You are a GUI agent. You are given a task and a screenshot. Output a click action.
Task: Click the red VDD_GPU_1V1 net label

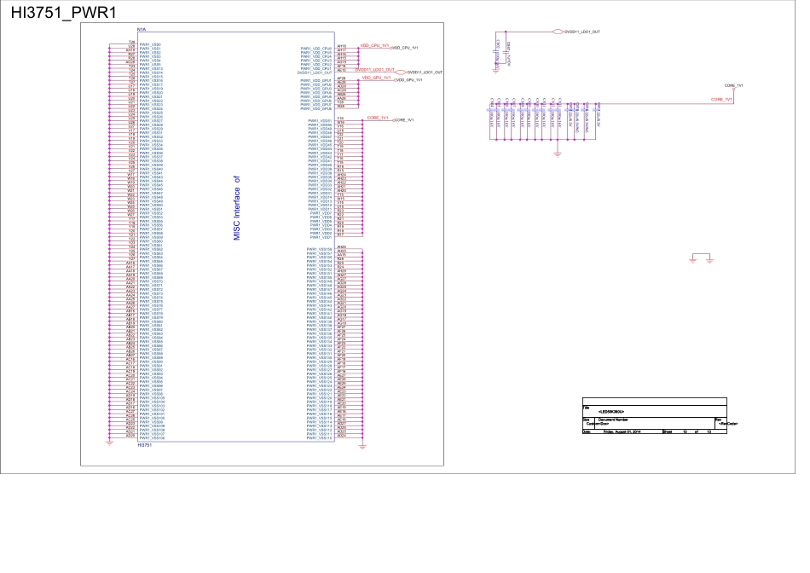pos(376,78)
